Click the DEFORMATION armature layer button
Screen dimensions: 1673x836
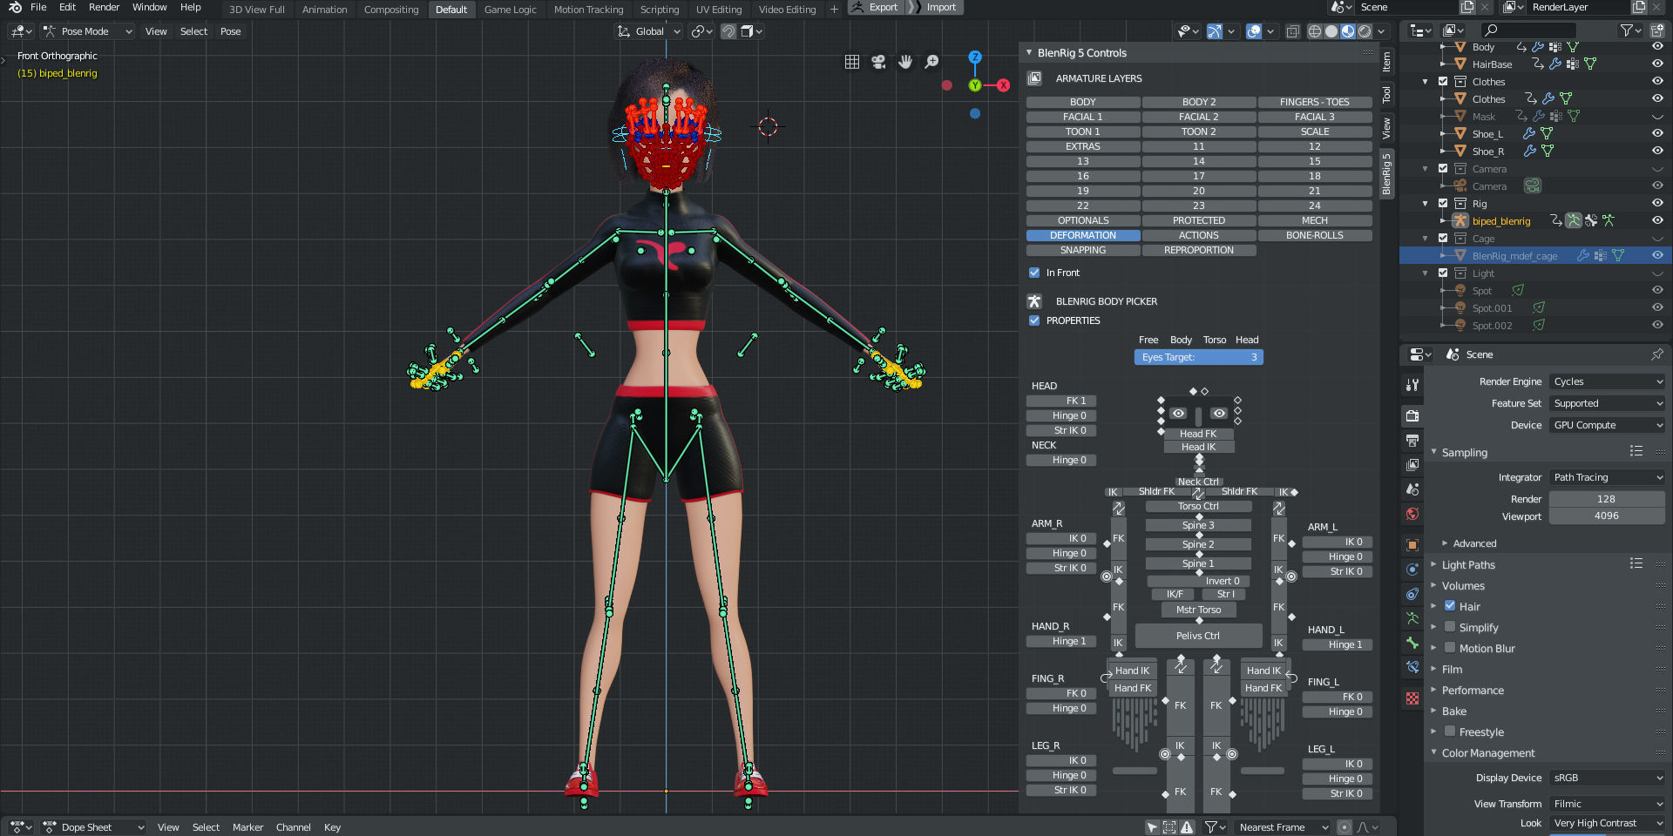click(1083, 235)
